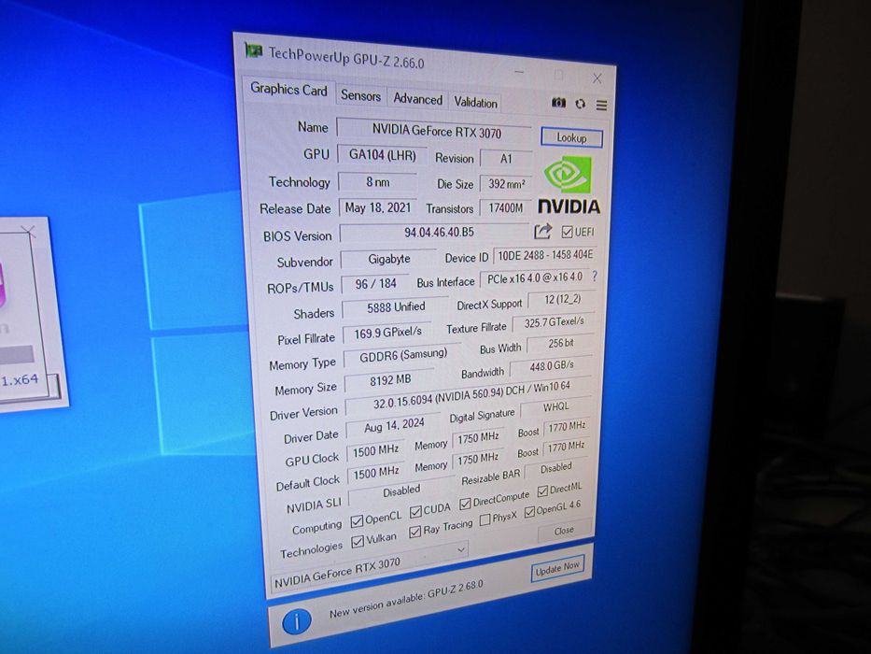Image resolution: width=871 pixels, height=654 pixels.
Task: Click the Memory Size 8192 MB value
Action: pyautogui.click(x=390, y=380)
